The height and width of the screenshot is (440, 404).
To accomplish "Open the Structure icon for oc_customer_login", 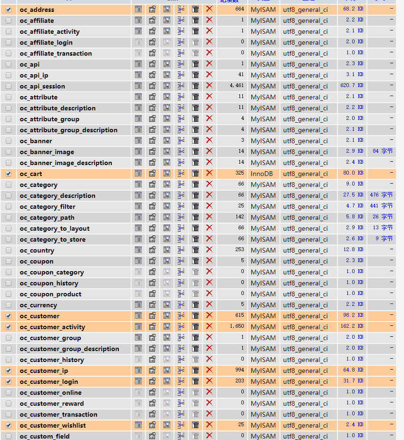I will click(152, 381).
